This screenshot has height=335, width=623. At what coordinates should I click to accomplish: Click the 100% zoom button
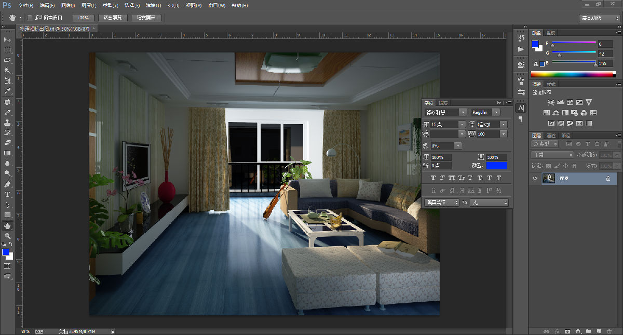point(83,17)
